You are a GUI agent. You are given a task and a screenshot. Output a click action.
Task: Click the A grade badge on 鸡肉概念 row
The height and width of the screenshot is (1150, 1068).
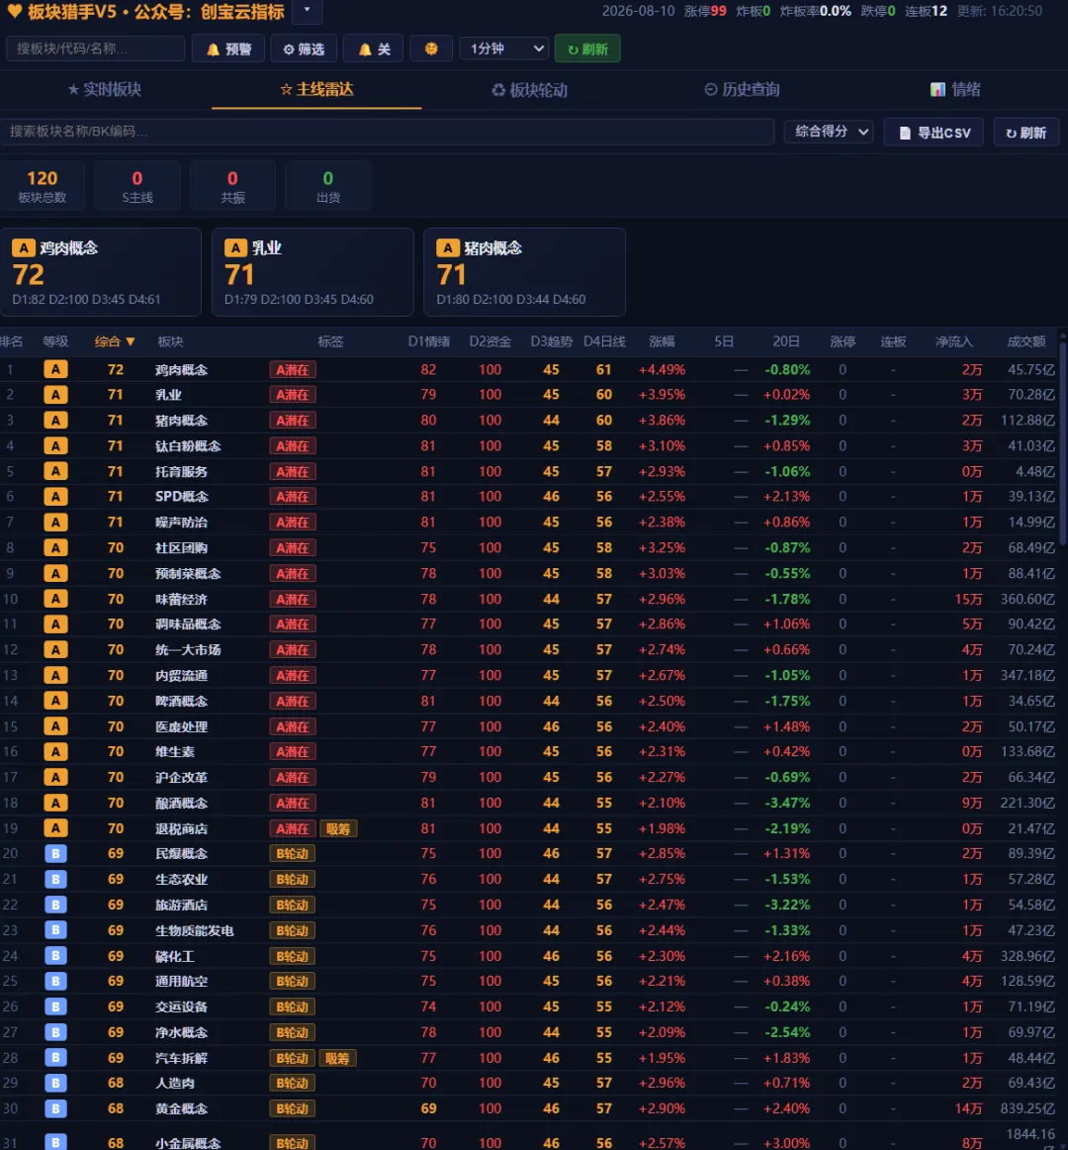pos(55,370)
